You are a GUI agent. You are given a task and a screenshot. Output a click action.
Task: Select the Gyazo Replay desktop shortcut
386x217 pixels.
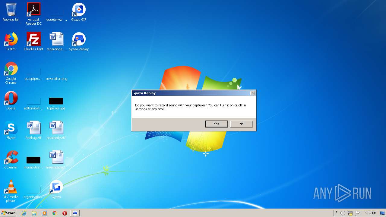point(79,42)
